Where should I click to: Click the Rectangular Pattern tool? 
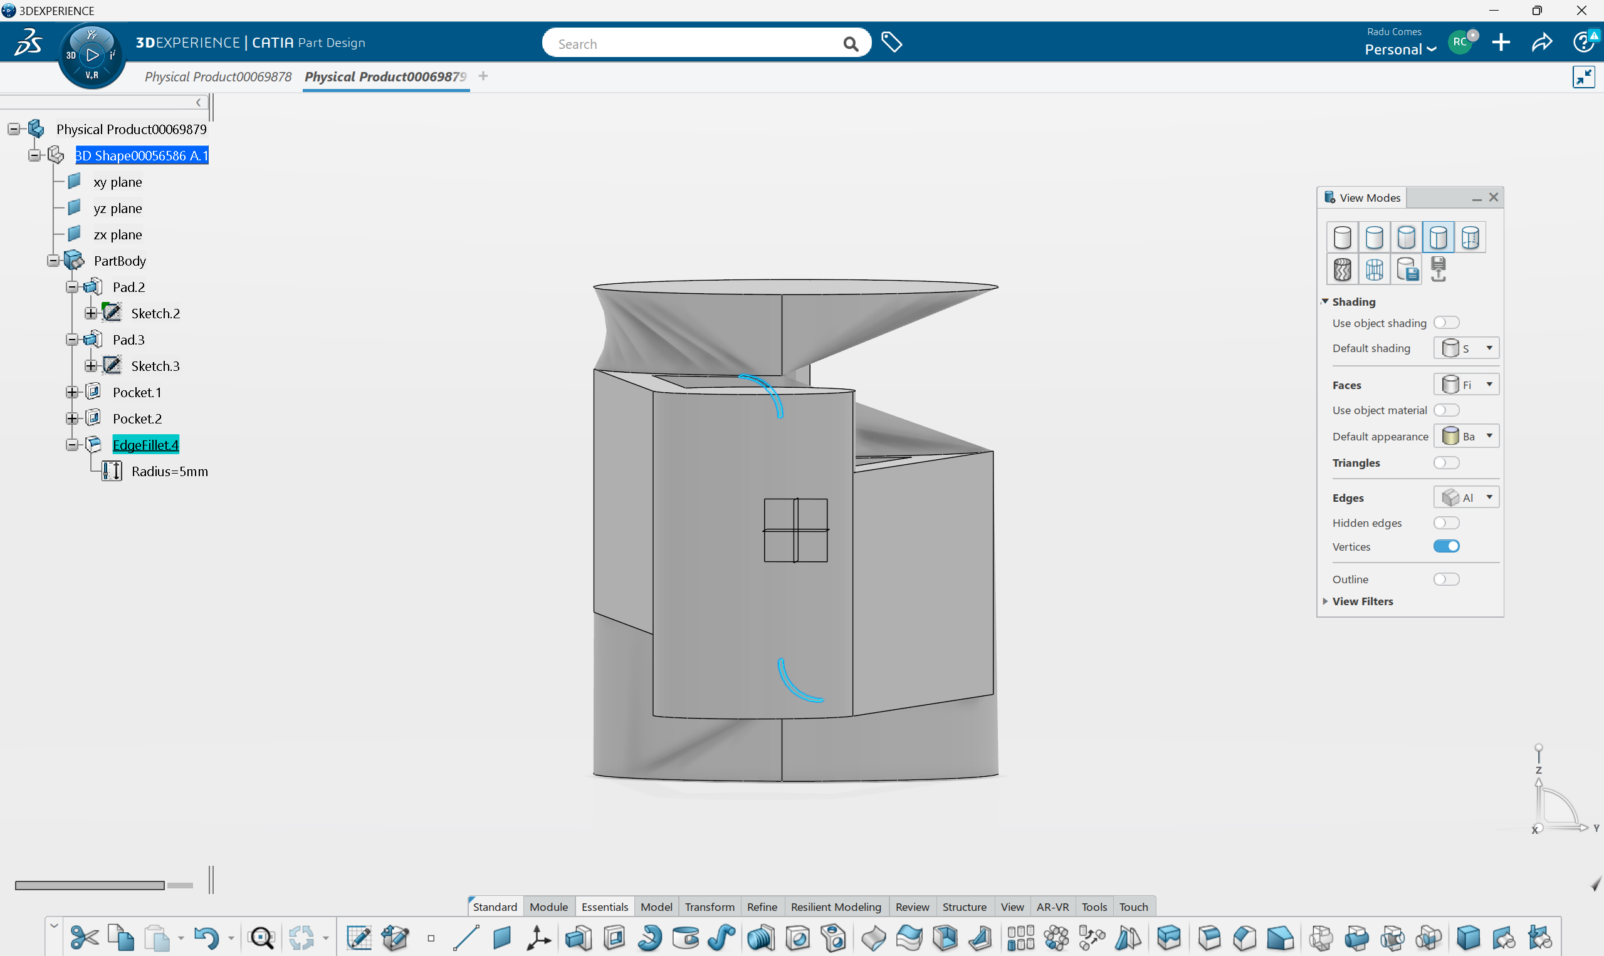[1020, 937]
